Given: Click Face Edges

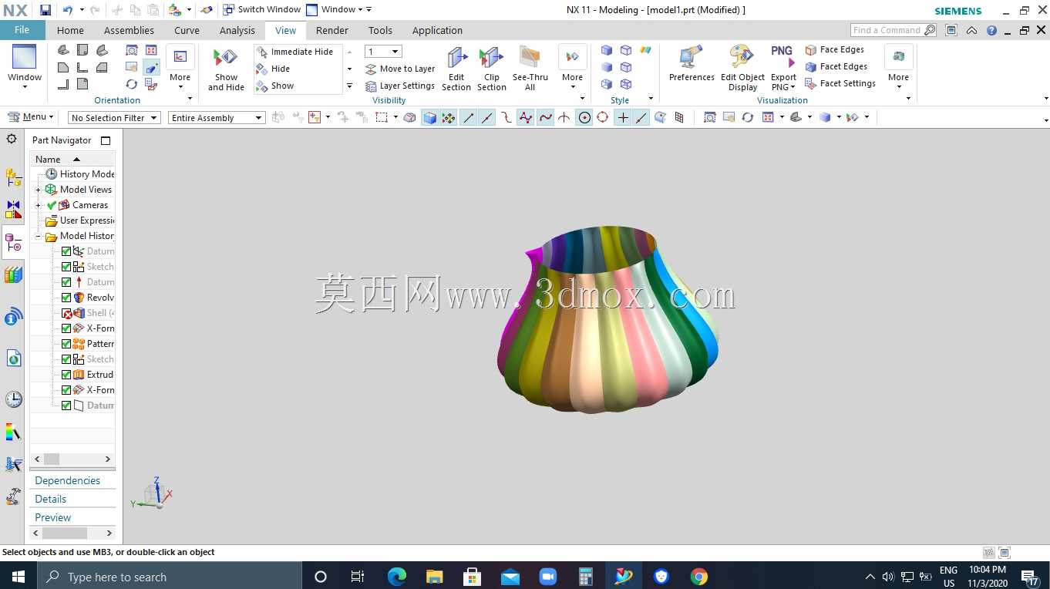Looking at the screenshot, I should (x=835, y=49).
